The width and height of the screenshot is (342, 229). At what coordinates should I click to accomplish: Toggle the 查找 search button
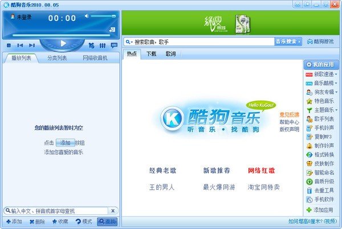click(107, 222)
